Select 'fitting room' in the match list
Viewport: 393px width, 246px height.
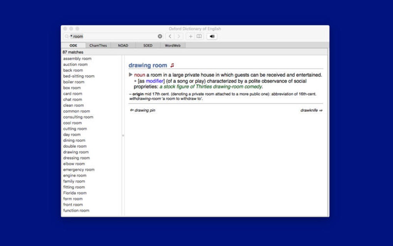(x=74, y=187)
